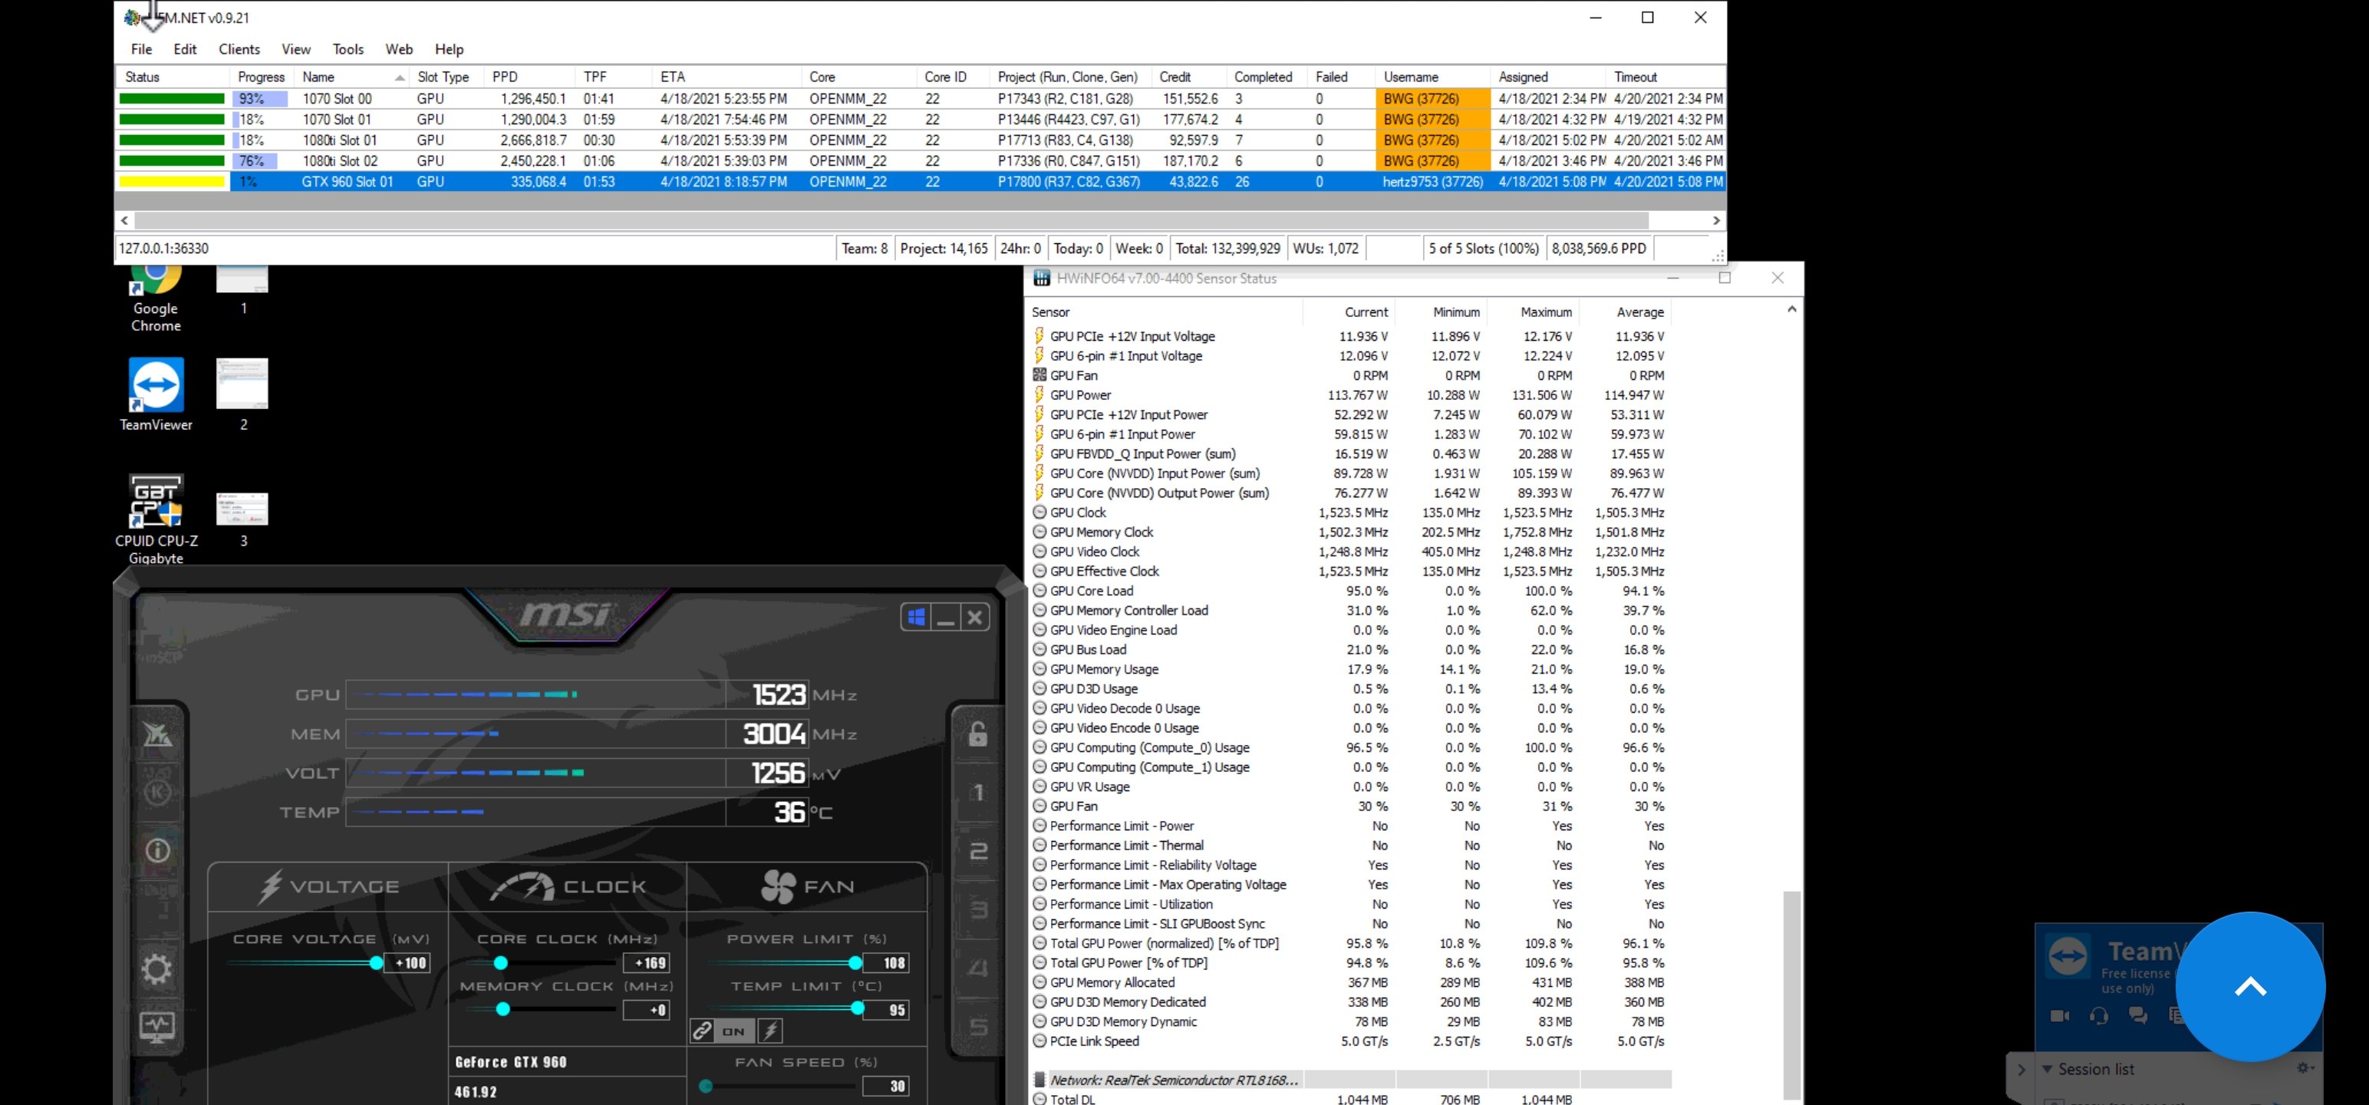
Task: Open CPUID CPU-Z Gigabyte shortcut
Action: tap(156, 519)
